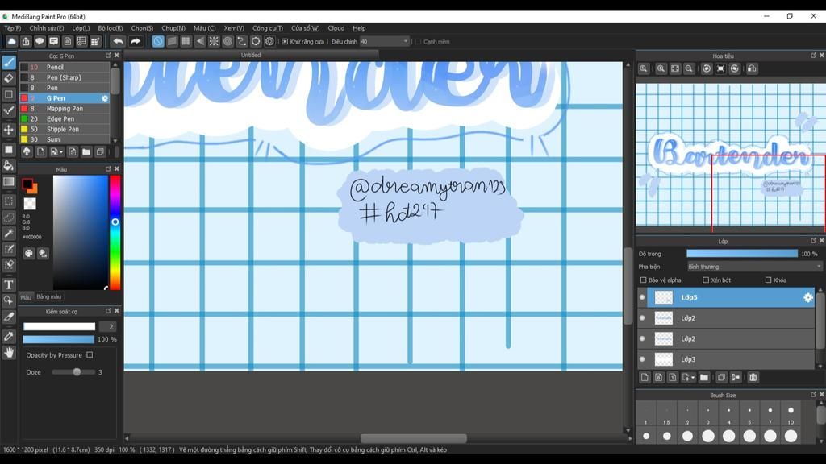This screenshot has height=464, width=826.
Task: Zoom in on Navigator panel
Action: [x=661, y=69]
